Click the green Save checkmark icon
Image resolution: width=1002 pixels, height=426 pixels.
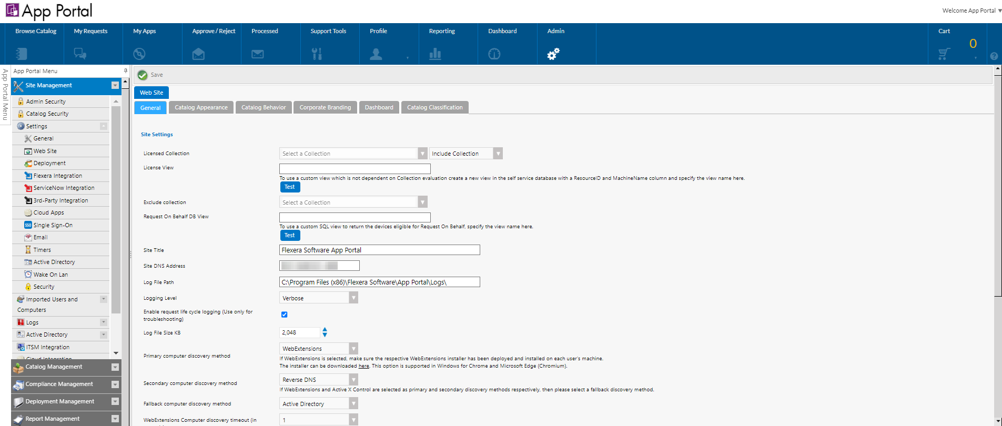pyautogui.click(x=143, y=75)
